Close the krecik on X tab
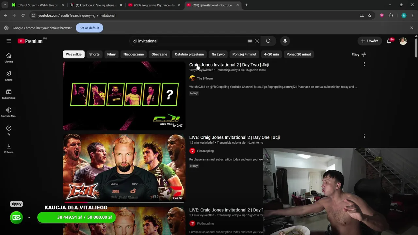Screen dimensions: 418x235 [x=121, y=5]
